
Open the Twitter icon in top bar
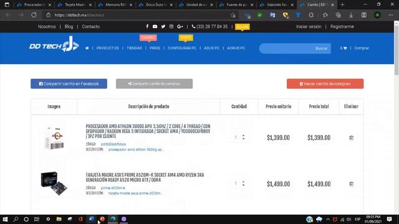(163, 26)
